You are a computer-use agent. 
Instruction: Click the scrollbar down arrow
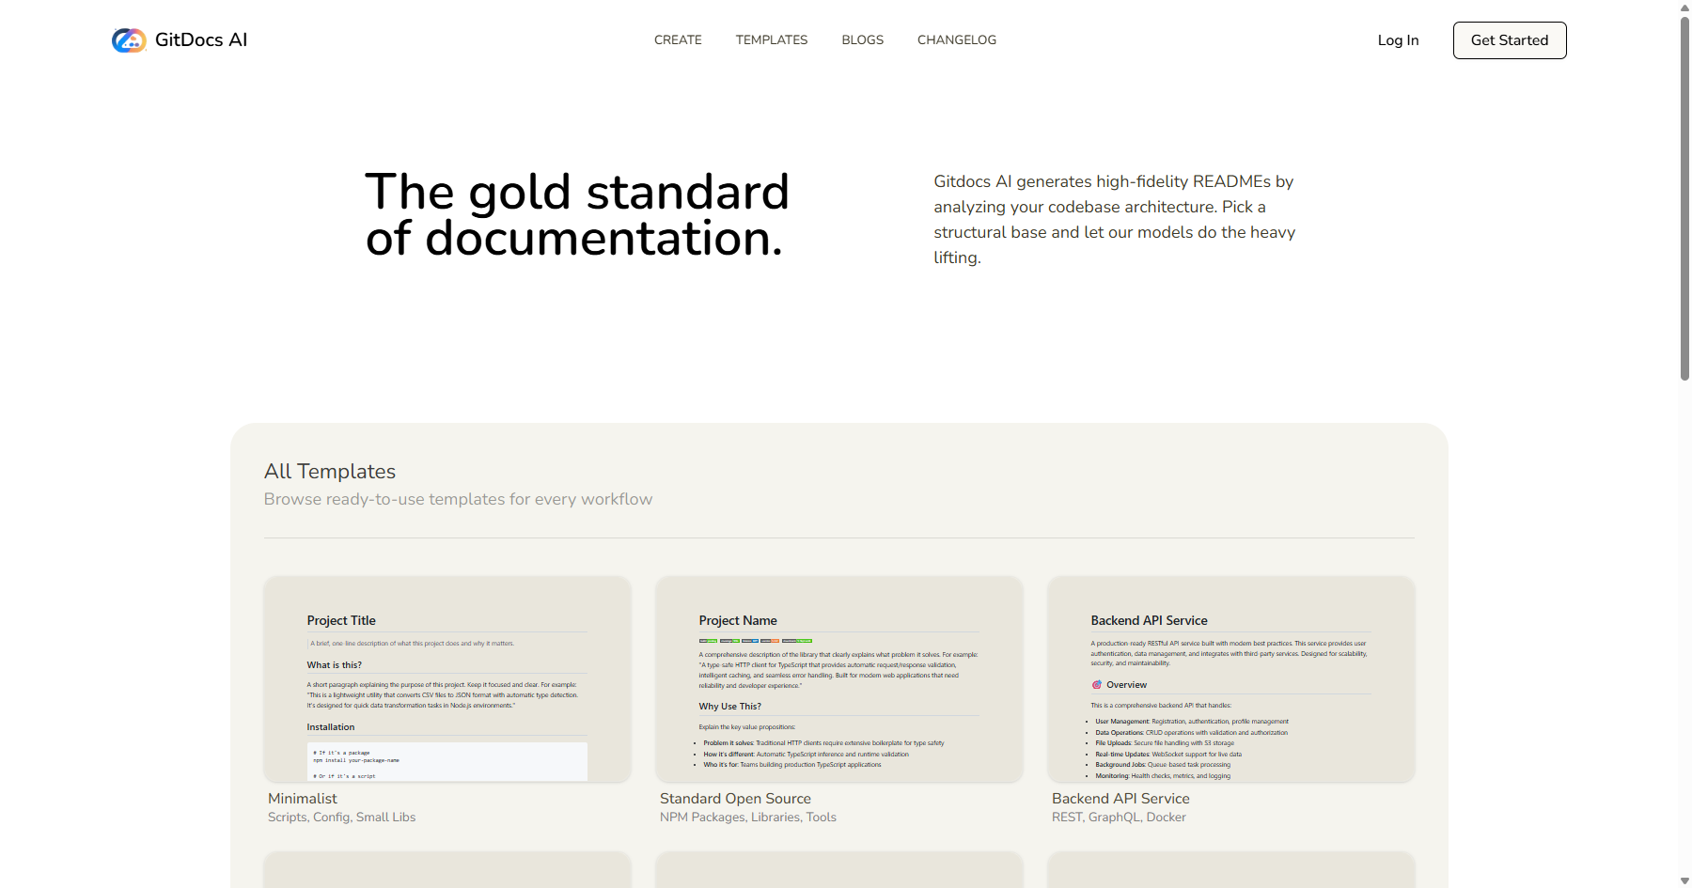(1684, 880)
